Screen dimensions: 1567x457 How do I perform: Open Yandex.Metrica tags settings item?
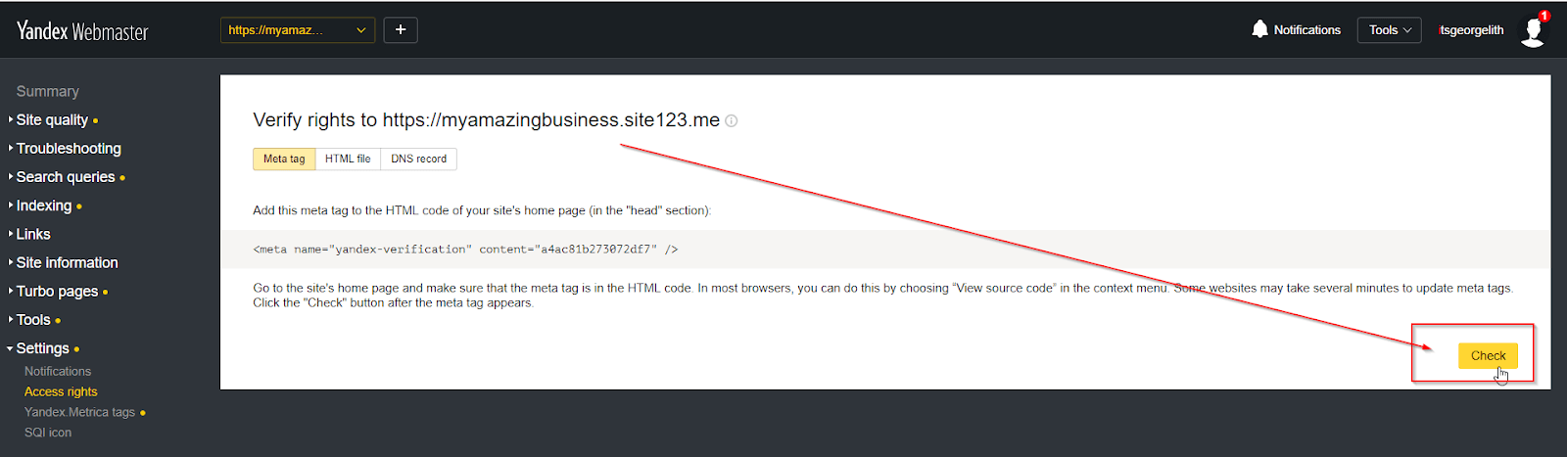coord(80,412)
